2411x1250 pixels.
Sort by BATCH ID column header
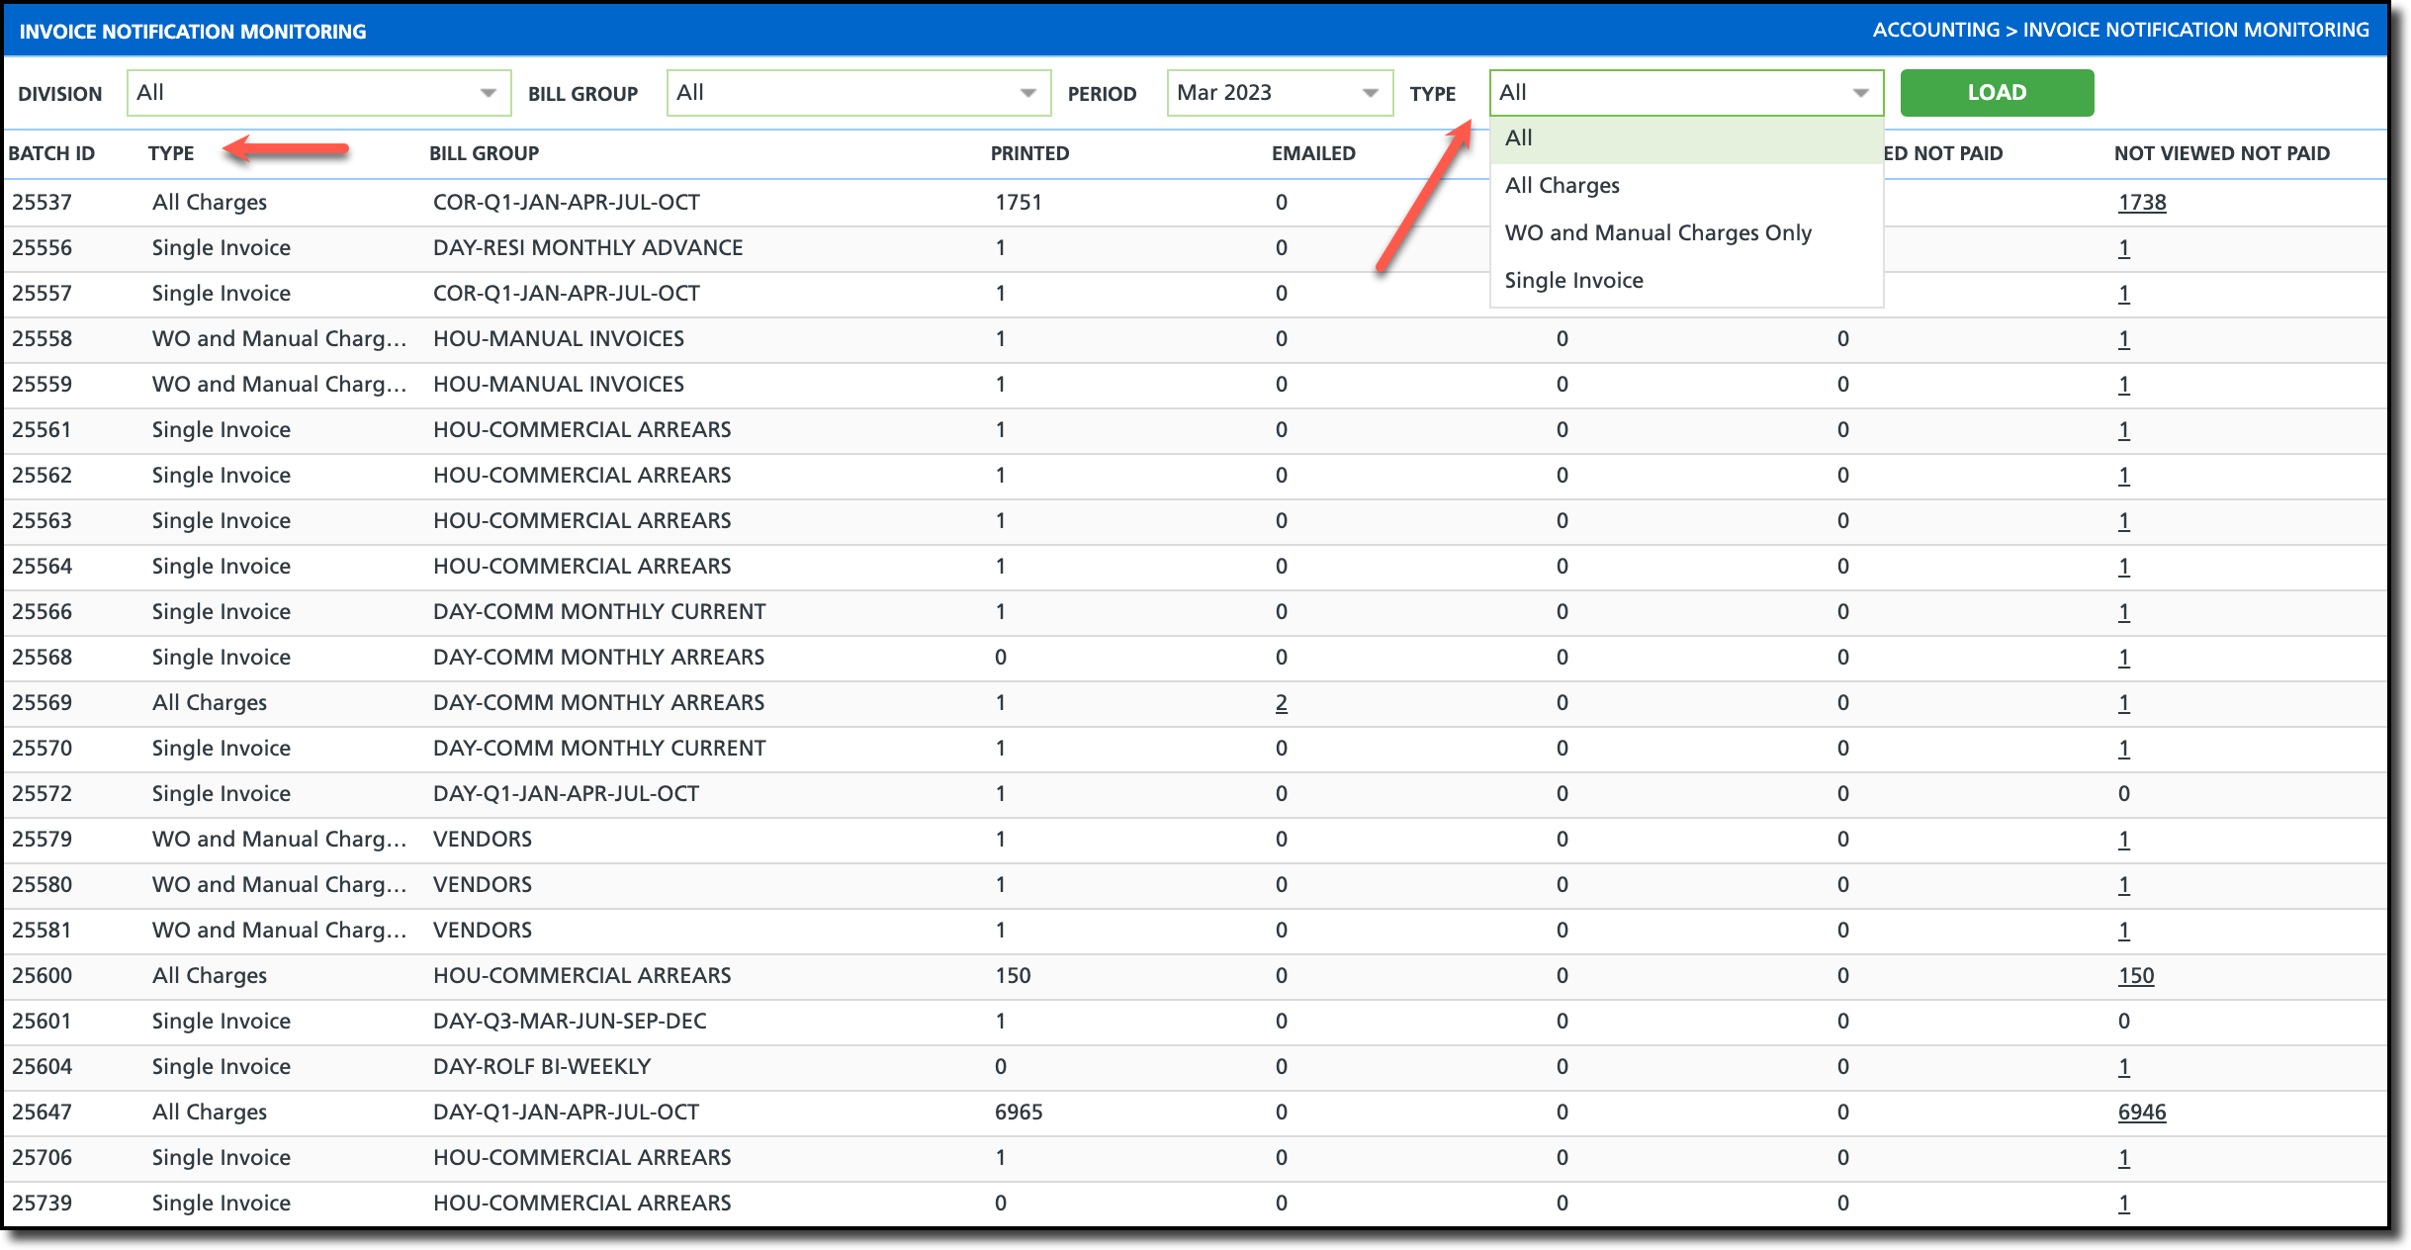(x=51, y=153)
